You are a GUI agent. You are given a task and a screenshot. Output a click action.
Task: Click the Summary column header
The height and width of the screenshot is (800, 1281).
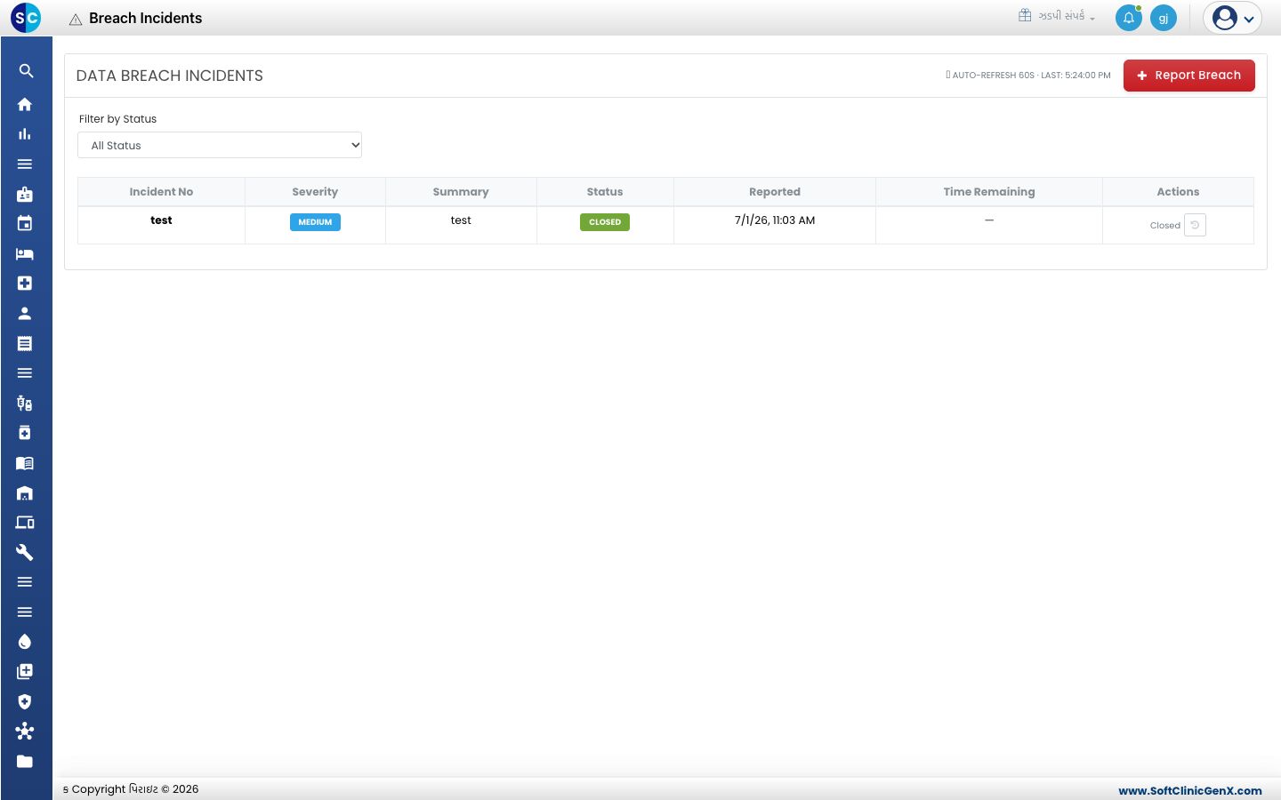coord(461,192)
